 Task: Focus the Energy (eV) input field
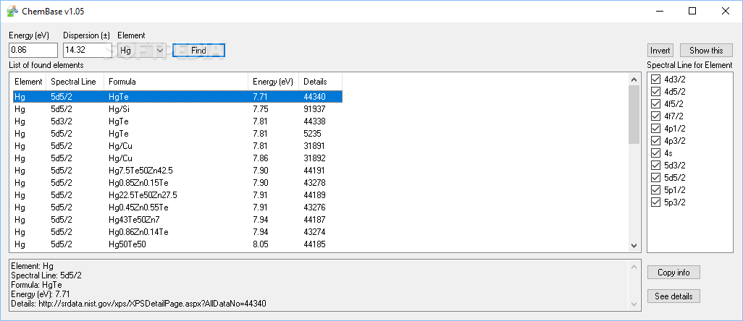(33, 50)
